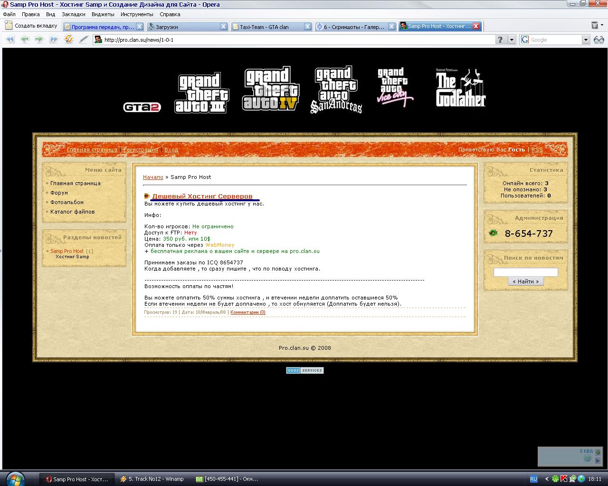Click the 'Создать вкладку' new tab button

pos(31,26)
